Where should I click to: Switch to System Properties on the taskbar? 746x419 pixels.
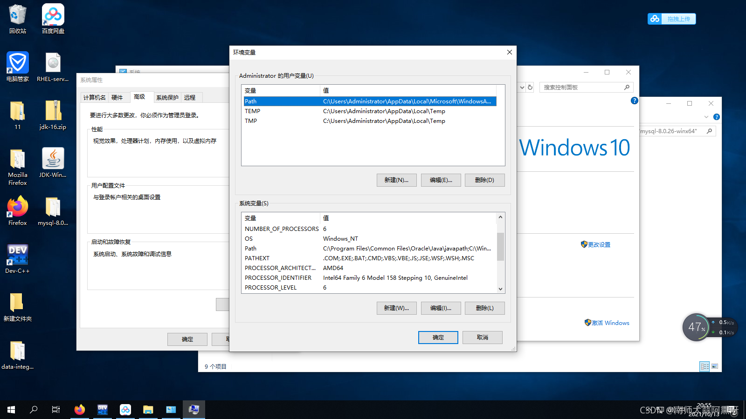(x=194, y=410)
